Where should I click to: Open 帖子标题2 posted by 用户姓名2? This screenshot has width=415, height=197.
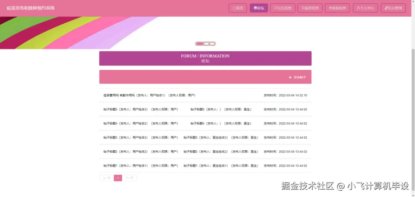[140, 151]
